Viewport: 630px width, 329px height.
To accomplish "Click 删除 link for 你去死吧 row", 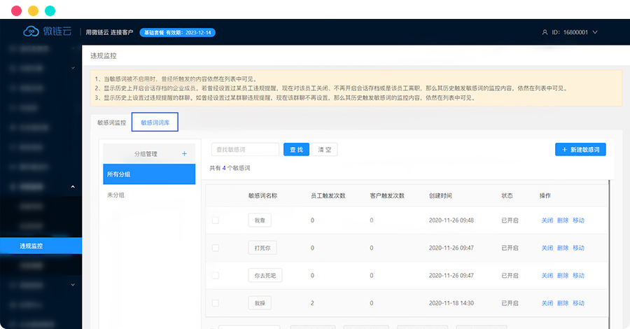I will [563, 276].
